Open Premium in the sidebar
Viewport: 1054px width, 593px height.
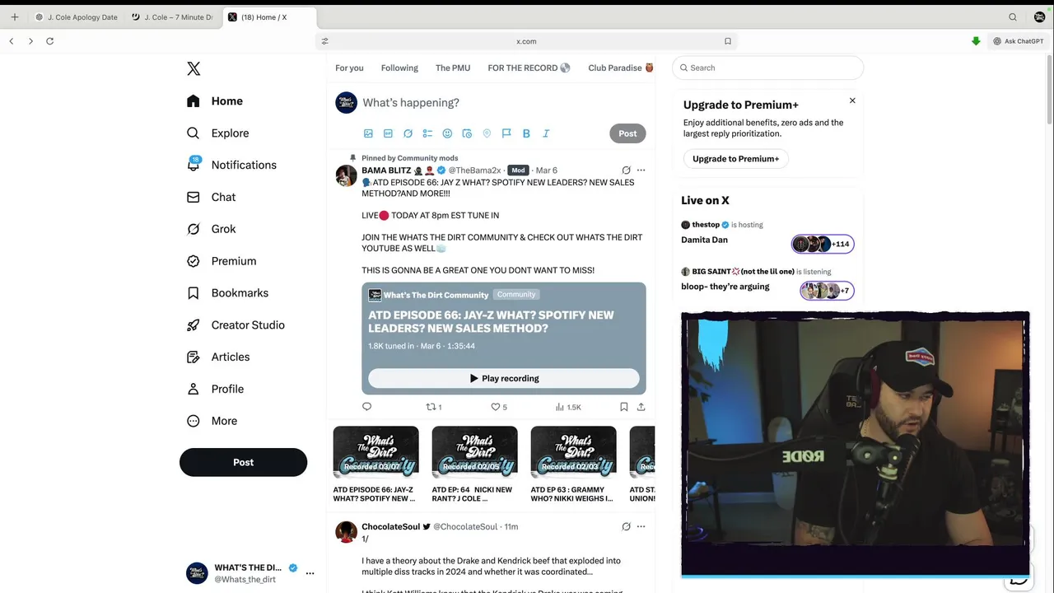(x=221, y=261)
